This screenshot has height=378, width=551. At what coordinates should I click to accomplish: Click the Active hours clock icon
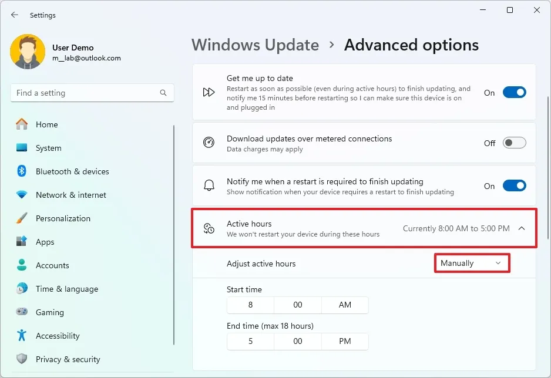click(x=209, y=229)
